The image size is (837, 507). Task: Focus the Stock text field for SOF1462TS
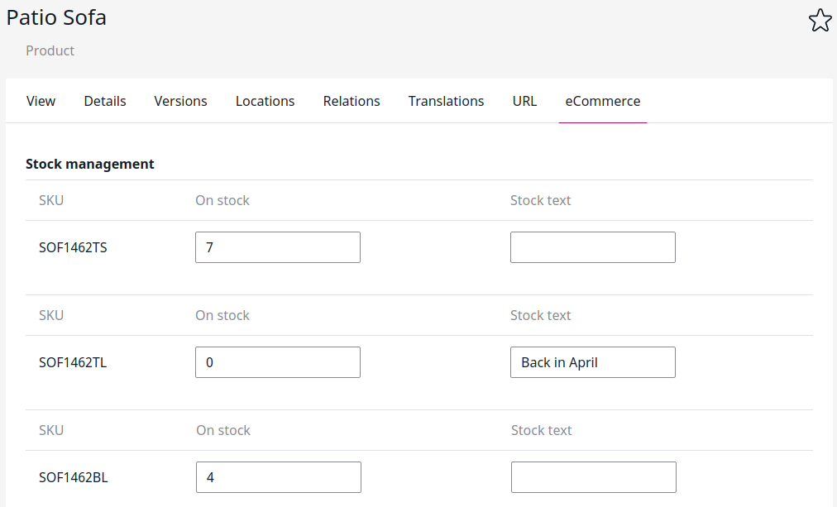[592, 247]
